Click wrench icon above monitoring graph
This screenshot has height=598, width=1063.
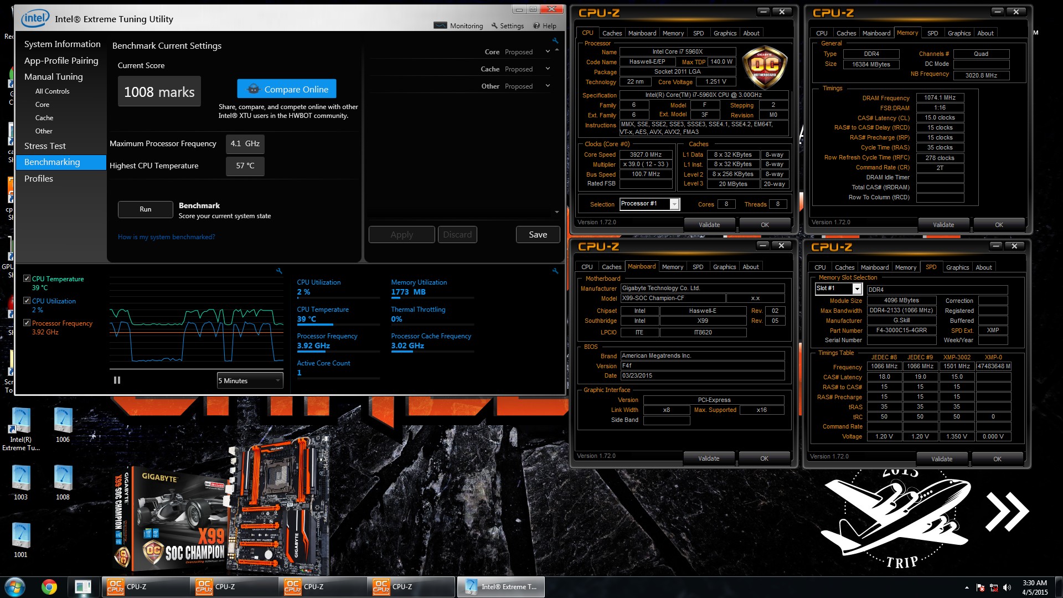[279, 271]
